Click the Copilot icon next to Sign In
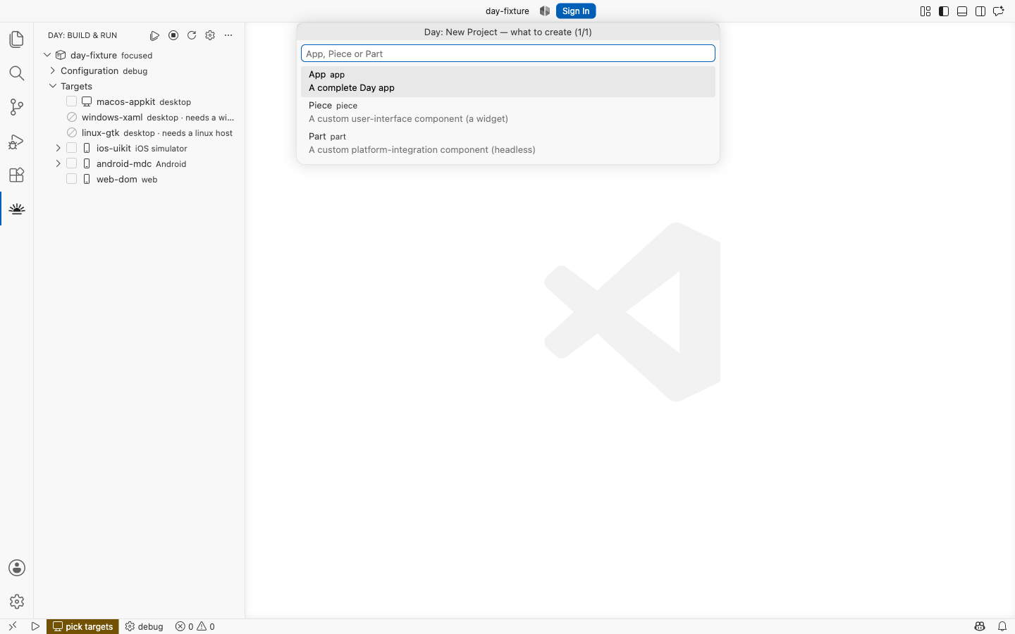Viewport: 1015px width, 634px height. [545, 11]
